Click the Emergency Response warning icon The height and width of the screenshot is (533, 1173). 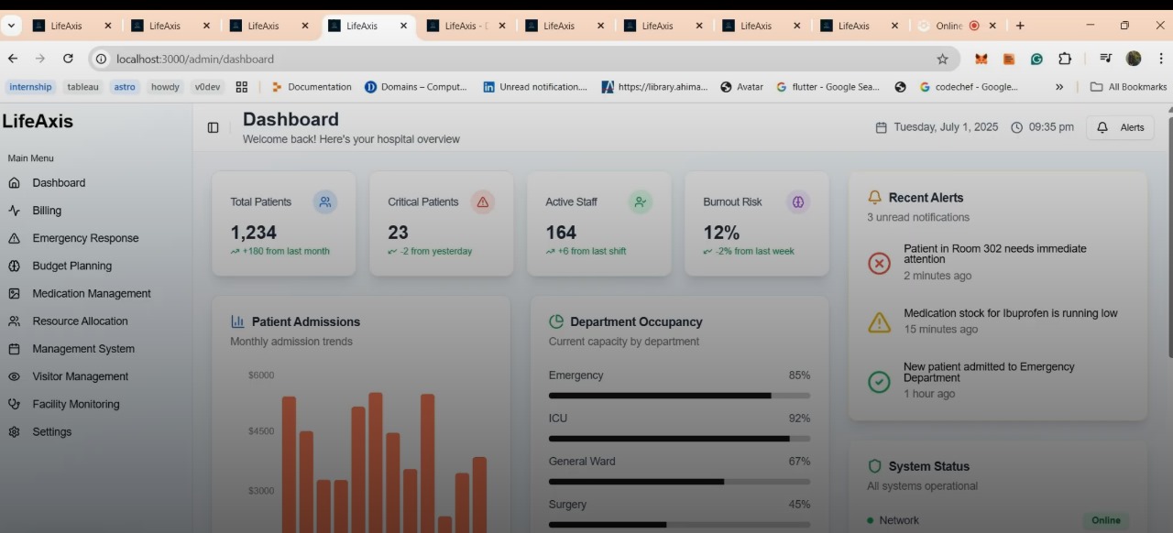[14, 238]
